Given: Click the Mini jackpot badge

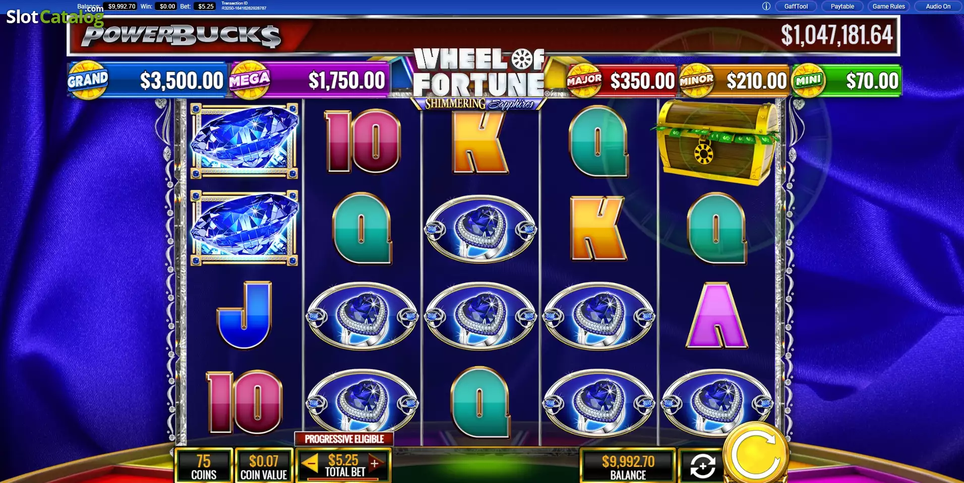Looking at the screenshot, I should [809, 80].
